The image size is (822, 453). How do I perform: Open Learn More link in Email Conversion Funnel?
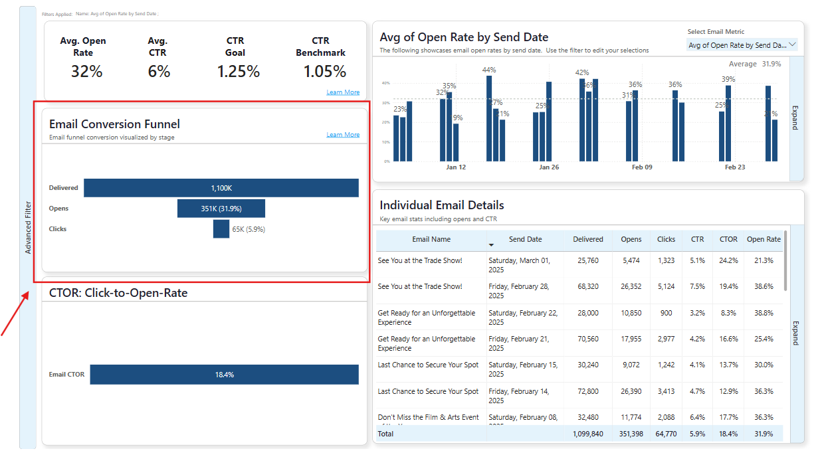pos(343,135)
